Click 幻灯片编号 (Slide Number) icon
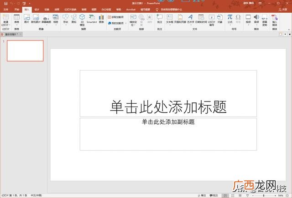 click(212, 20)
